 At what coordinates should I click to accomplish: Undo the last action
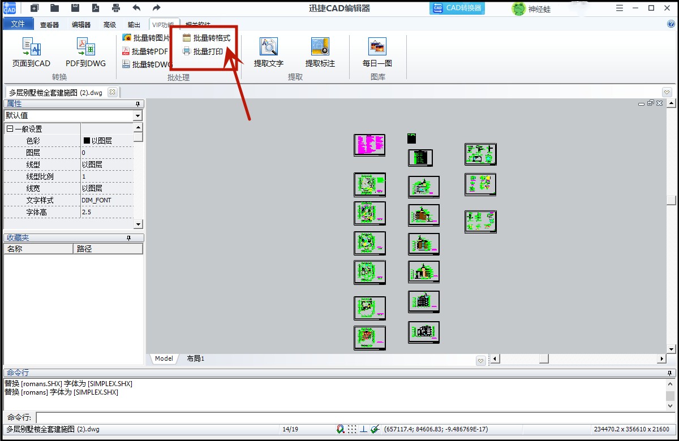click(x=136, y=8)
